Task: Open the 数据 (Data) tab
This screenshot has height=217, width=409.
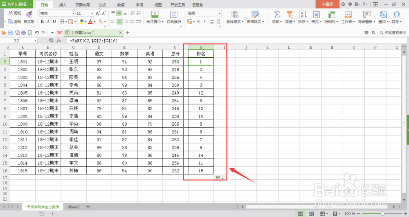Action: [x=121, y=5]
